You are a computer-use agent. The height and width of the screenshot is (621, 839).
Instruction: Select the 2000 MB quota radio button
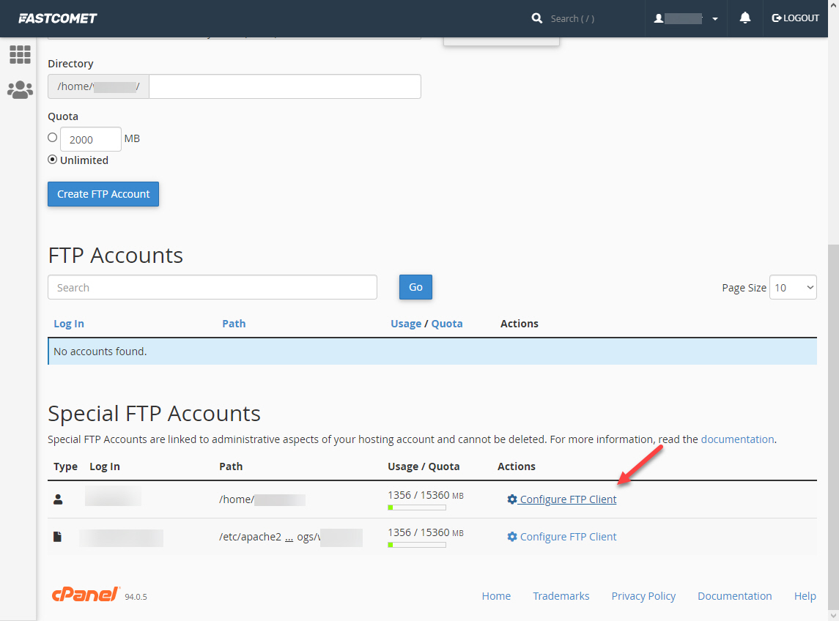coord(53,138)
